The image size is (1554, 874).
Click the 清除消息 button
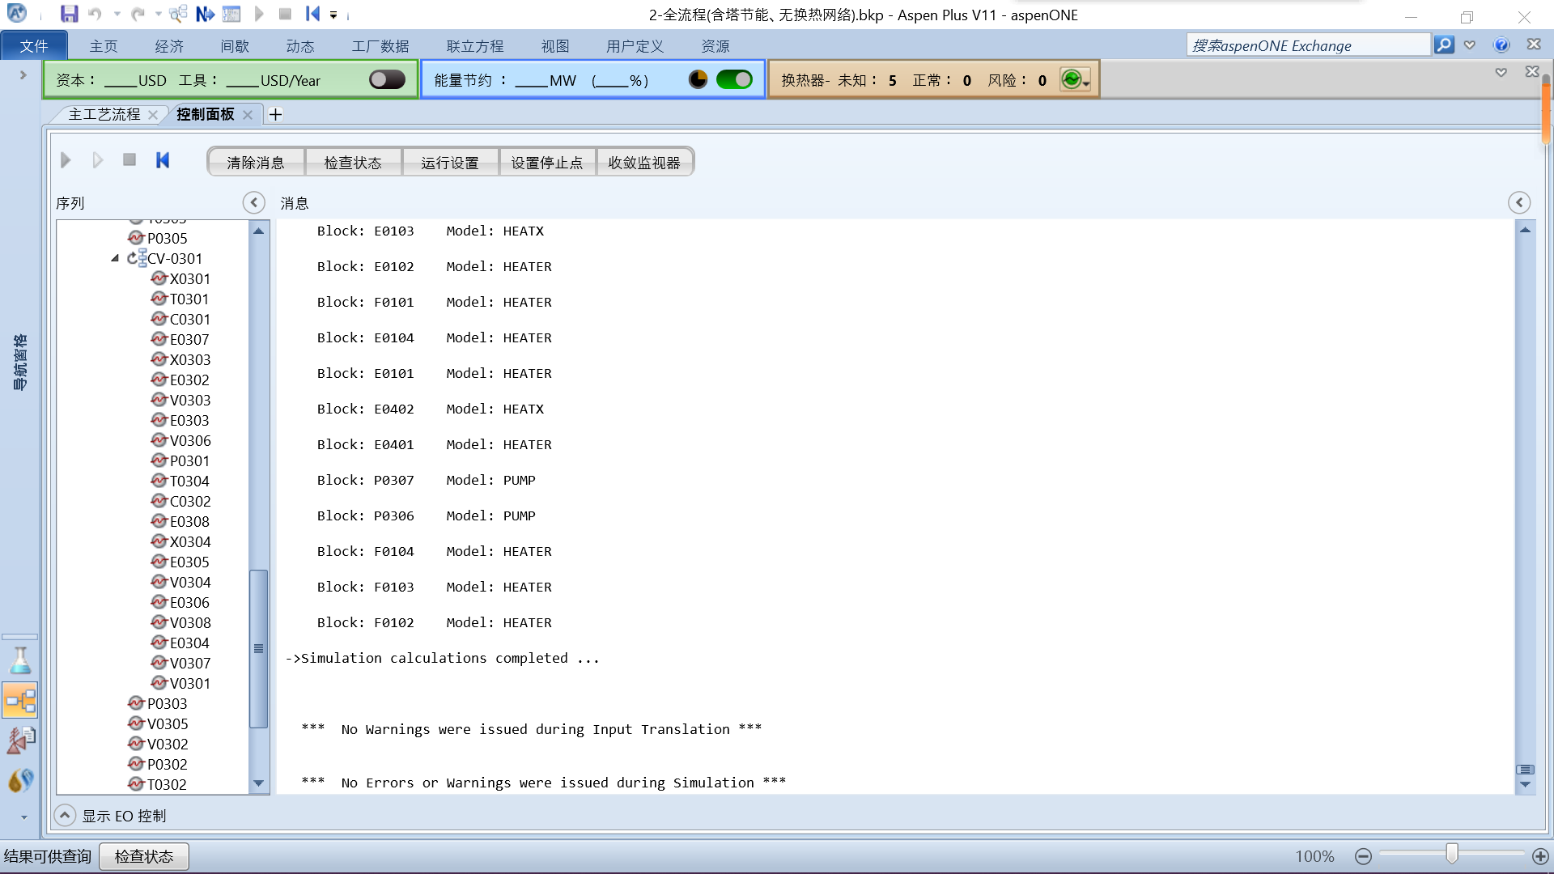(x=256, y=163)
